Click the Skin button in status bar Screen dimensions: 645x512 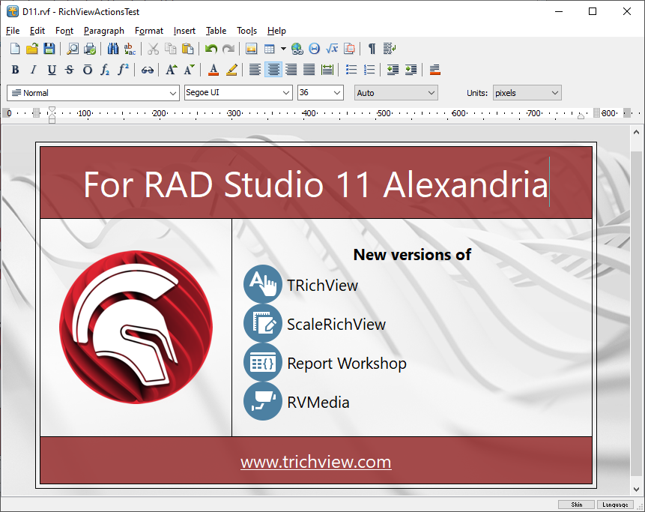pyautogui.click(x=576, y=505)
